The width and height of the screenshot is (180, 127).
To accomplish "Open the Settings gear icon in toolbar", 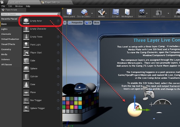I will pos(142,12).
